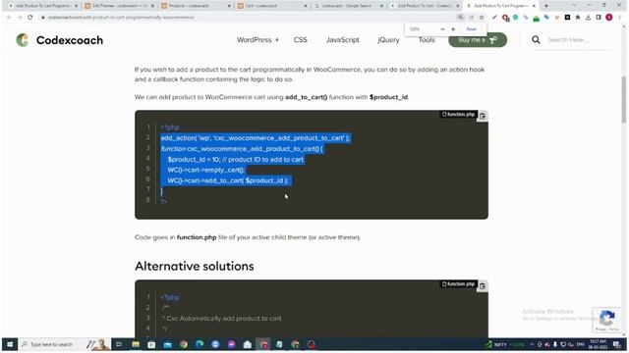Screen dimensions: 629x353
Task: Go forward to next page
Action: point(20,18)
